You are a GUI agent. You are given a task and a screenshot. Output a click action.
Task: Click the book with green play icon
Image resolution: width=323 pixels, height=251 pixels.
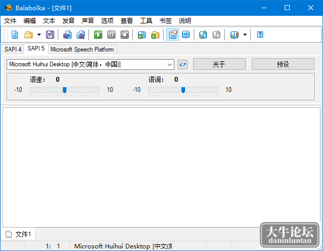142,35
